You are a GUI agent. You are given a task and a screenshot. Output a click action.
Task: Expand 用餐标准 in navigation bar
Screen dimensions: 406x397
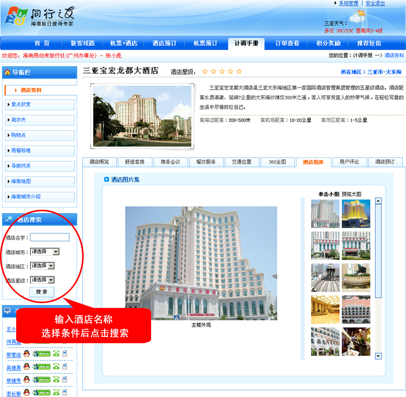click(40, 151)
